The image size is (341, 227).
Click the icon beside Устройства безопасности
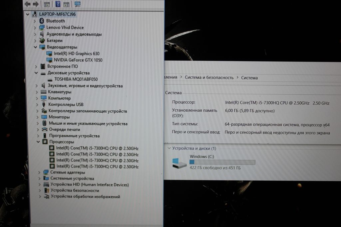tap(47, 190)
